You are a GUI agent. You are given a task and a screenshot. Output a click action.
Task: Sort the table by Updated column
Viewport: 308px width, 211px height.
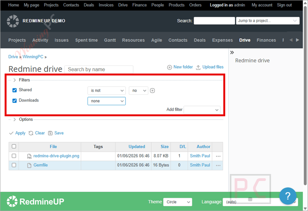[137, 147]
